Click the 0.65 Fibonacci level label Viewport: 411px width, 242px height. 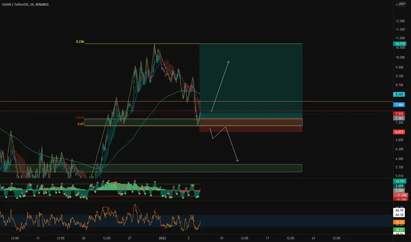pyautogui.click(x=80, y=124)
